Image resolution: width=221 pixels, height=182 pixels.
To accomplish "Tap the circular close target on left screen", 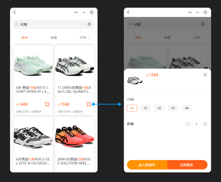I will (92, 12).
